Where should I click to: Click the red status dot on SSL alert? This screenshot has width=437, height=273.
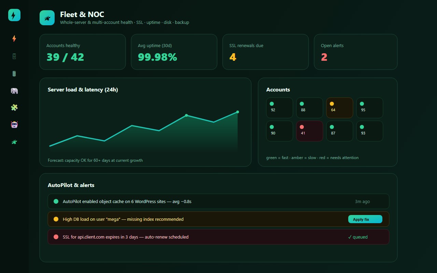pyautogui.click(x=56, y=237)
